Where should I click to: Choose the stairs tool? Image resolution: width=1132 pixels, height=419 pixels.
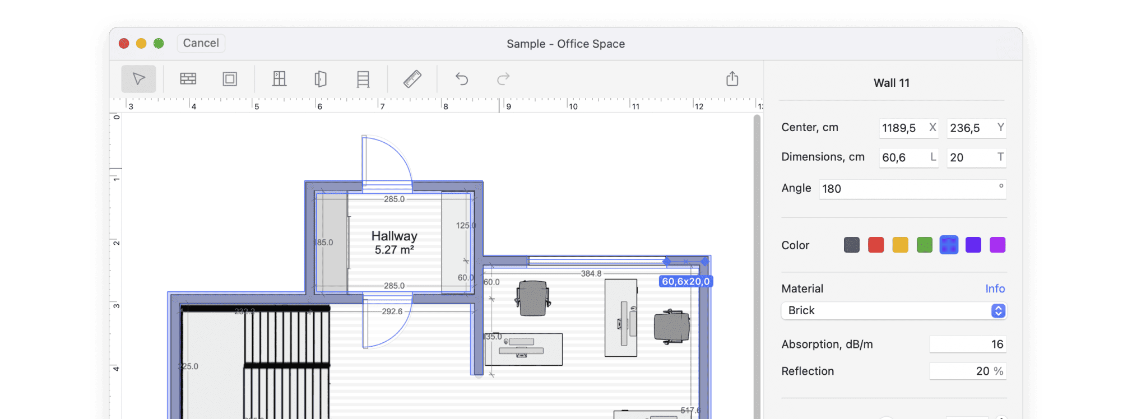point(363,79)
